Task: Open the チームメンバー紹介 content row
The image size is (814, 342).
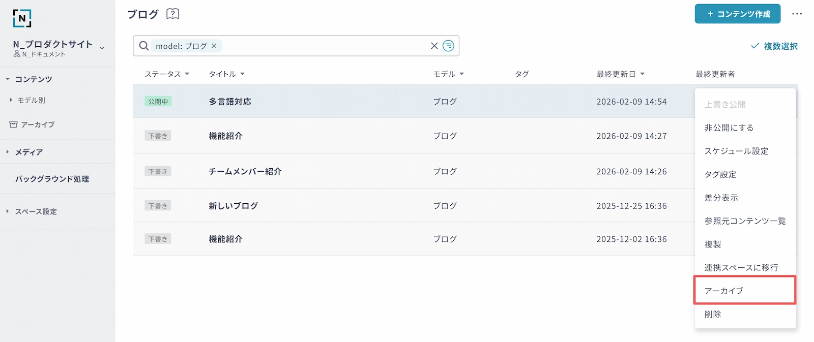Action: [245, 172]
